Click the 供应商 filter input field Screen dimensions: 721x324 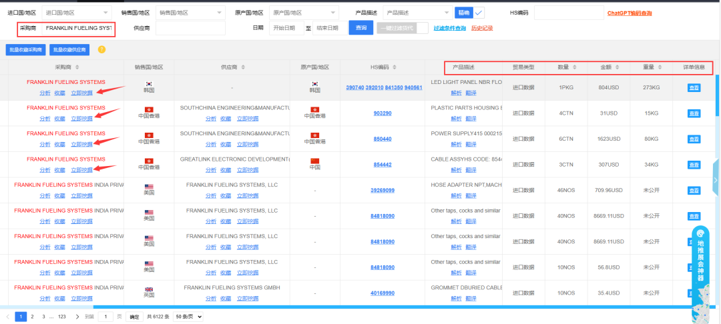coord(190,28)
